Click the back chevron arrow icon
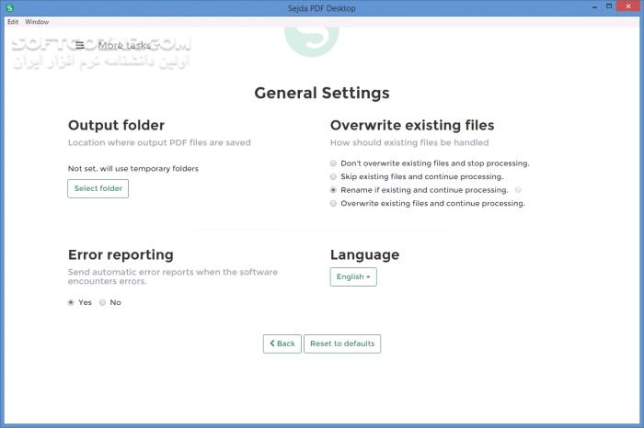Screen dimensions: 644x428 pyautogui.click(x=272, y=344)
